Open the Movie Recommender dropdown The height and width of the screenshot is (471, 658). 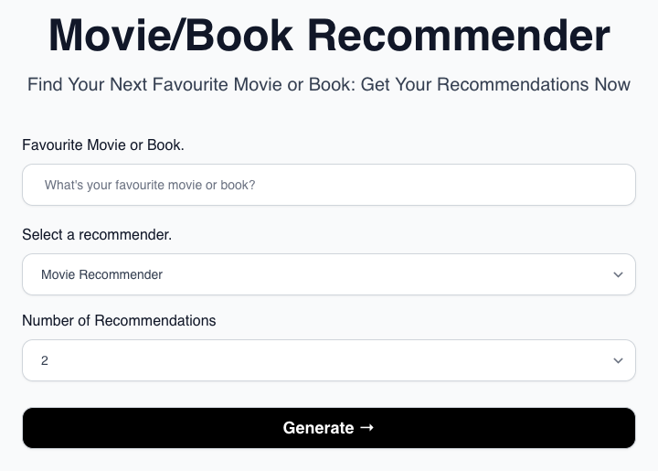pos(329,274)
